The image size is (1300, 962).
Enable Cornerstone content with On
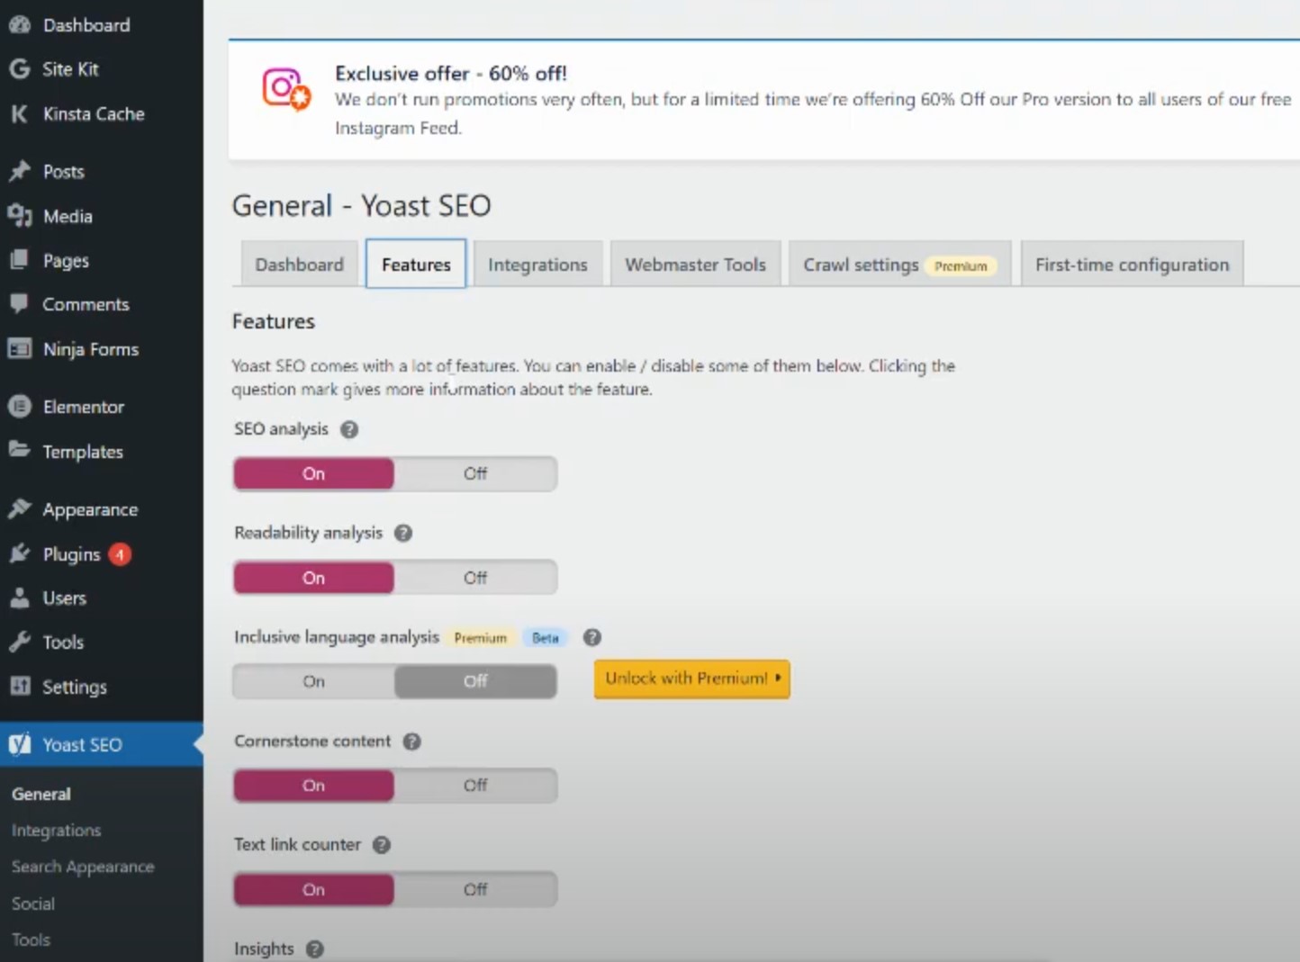pos(313,786)
